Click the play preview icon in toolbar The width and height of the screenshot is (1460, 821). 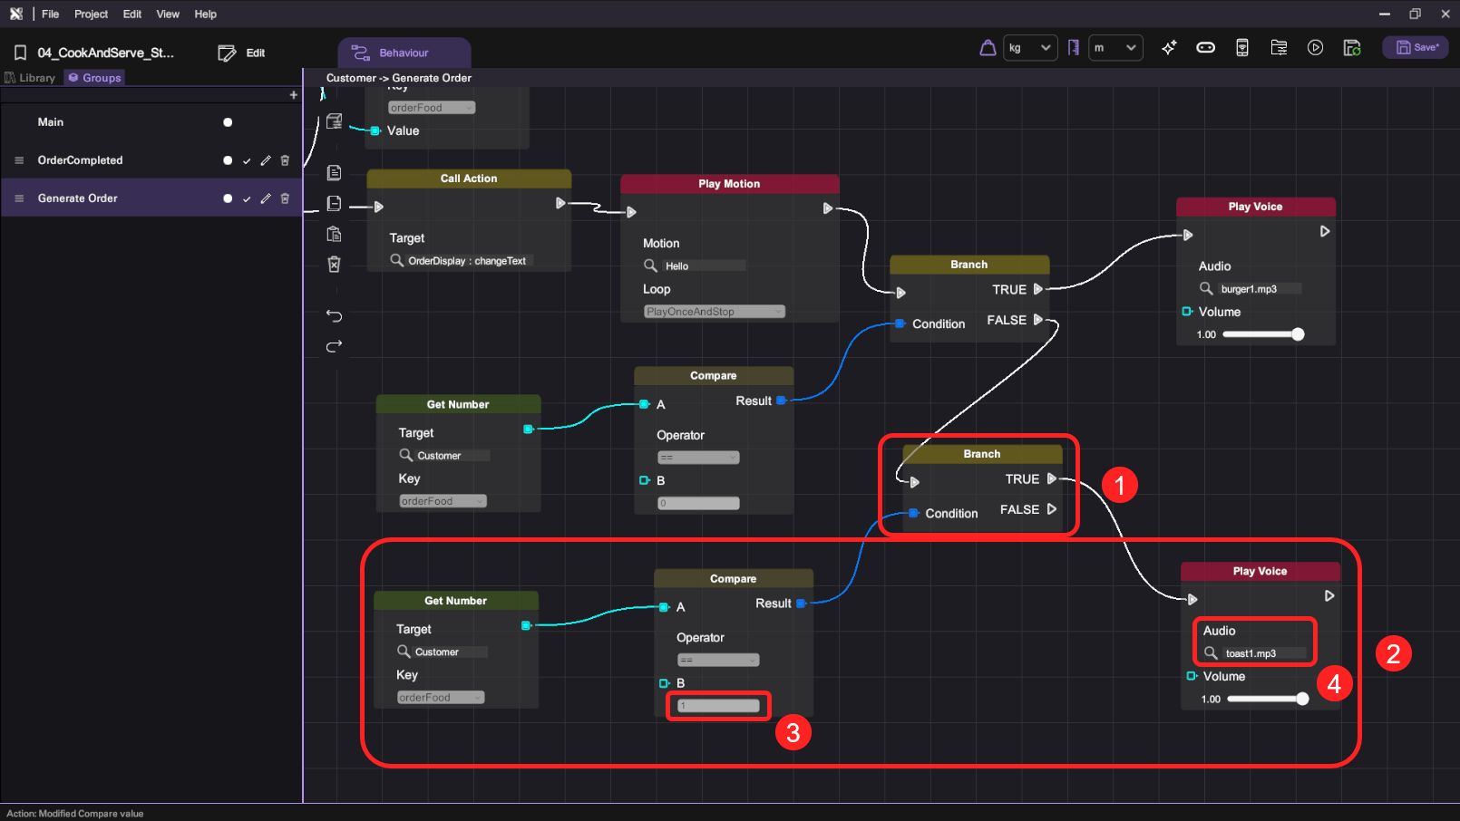tap(1315, 48)
